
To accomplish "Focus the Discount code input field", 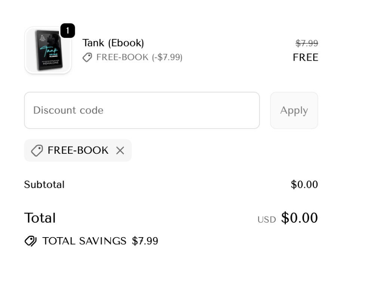I will coord(142,110).
